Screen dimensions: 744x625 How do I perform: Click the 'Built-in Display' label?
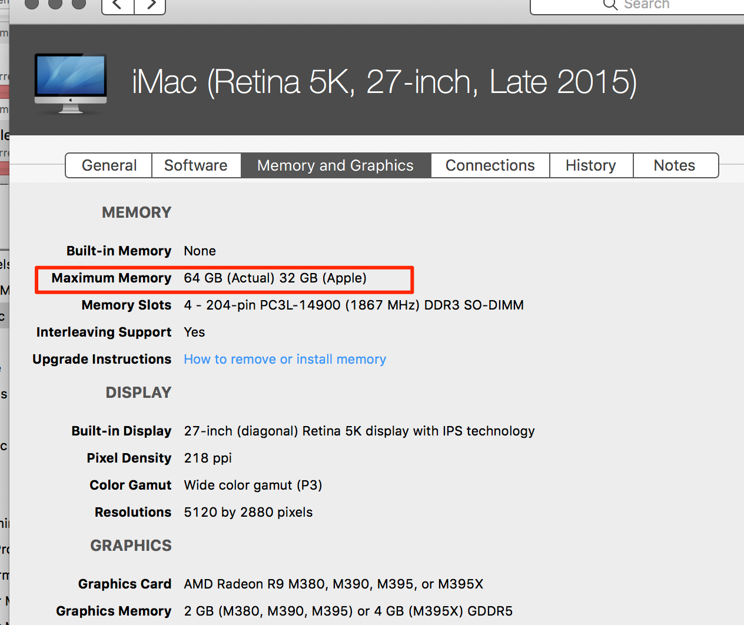[121, 431]
